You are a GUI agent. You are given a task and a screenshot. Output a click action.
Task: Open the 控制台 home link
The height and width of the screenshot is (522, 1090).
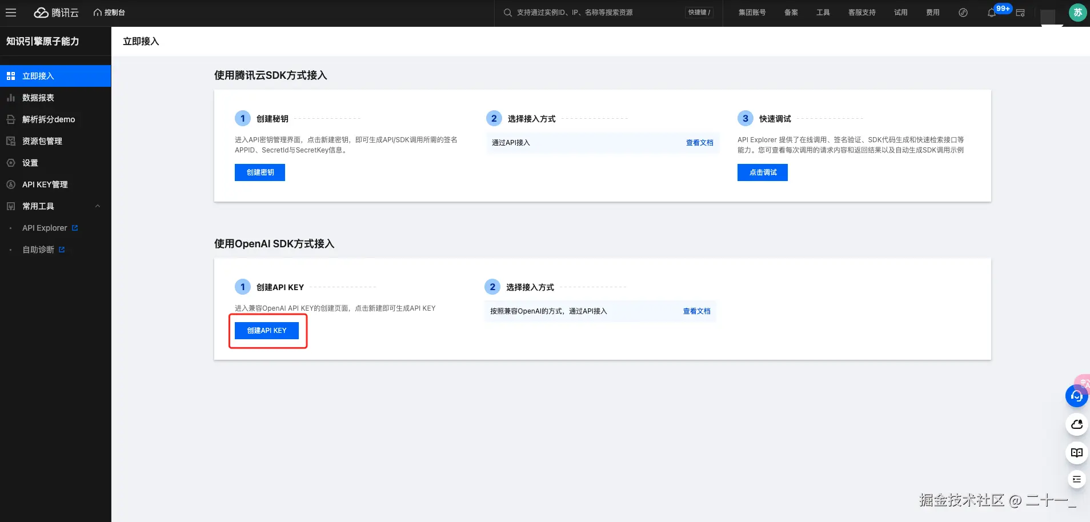109,13
